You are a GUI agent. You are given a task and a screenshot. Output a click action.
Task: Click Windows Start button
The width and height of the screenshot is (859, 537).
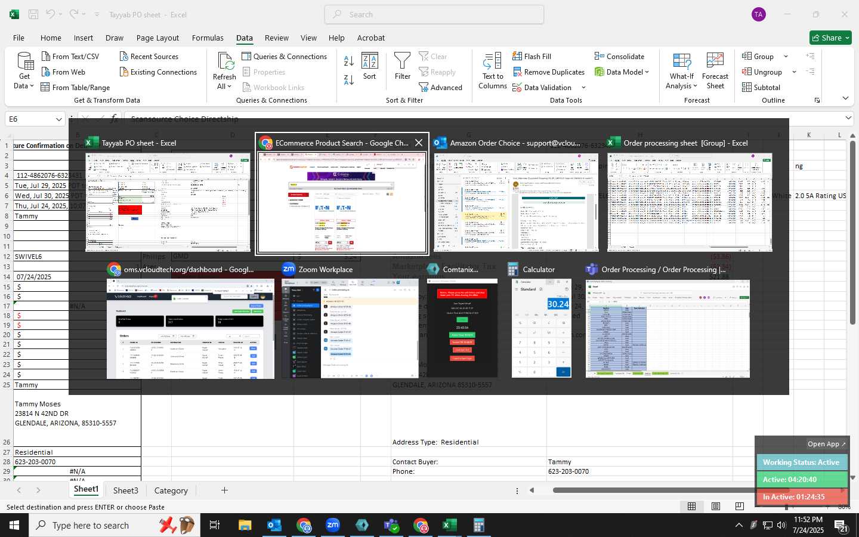point(14,525)
